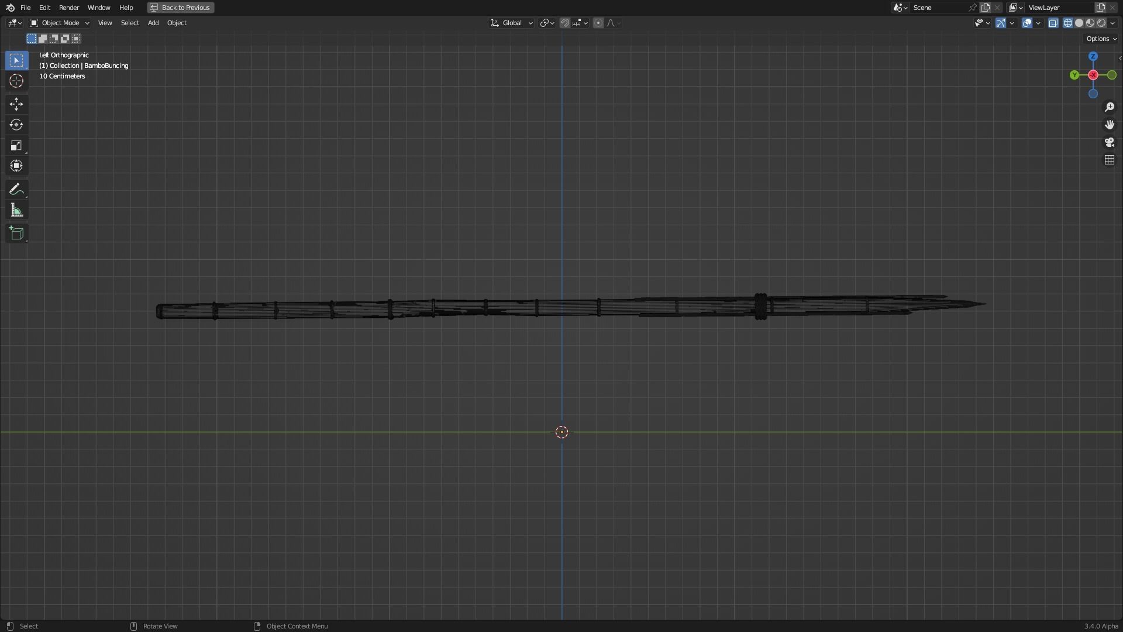
Task: Open the Window menu
Action: coord(99,8)
